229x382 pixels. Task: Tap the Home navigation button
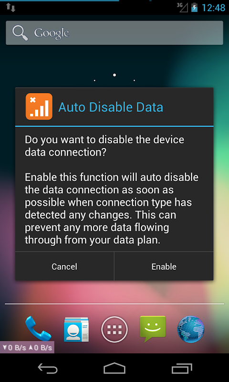pyautogui.click(x=114, y=368)
